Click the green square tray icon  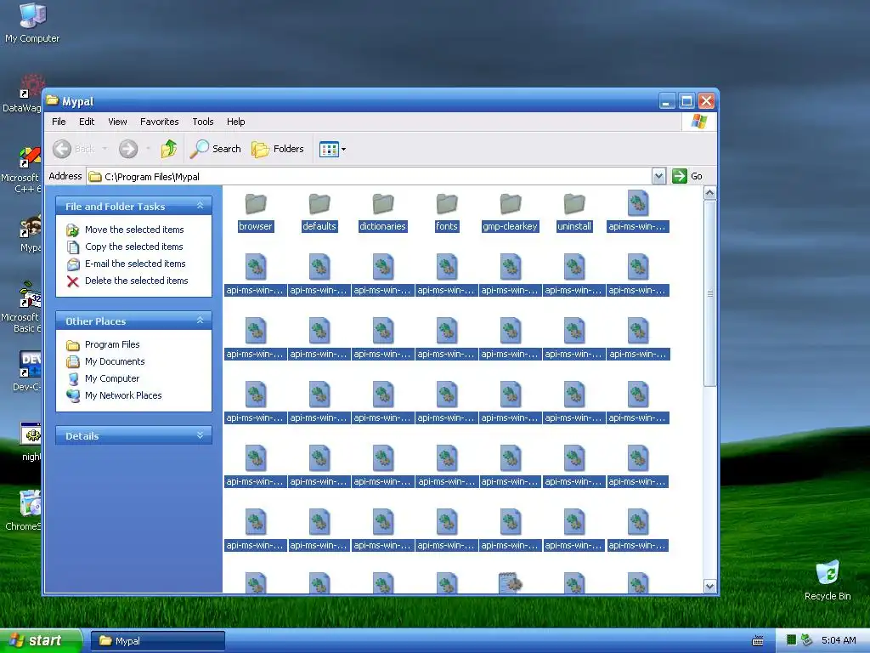(792, 640)
